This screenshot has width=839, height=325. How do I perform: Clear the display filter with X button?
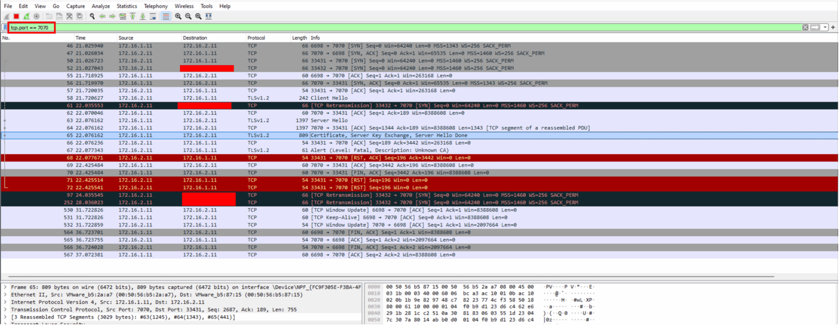point(805,27)
